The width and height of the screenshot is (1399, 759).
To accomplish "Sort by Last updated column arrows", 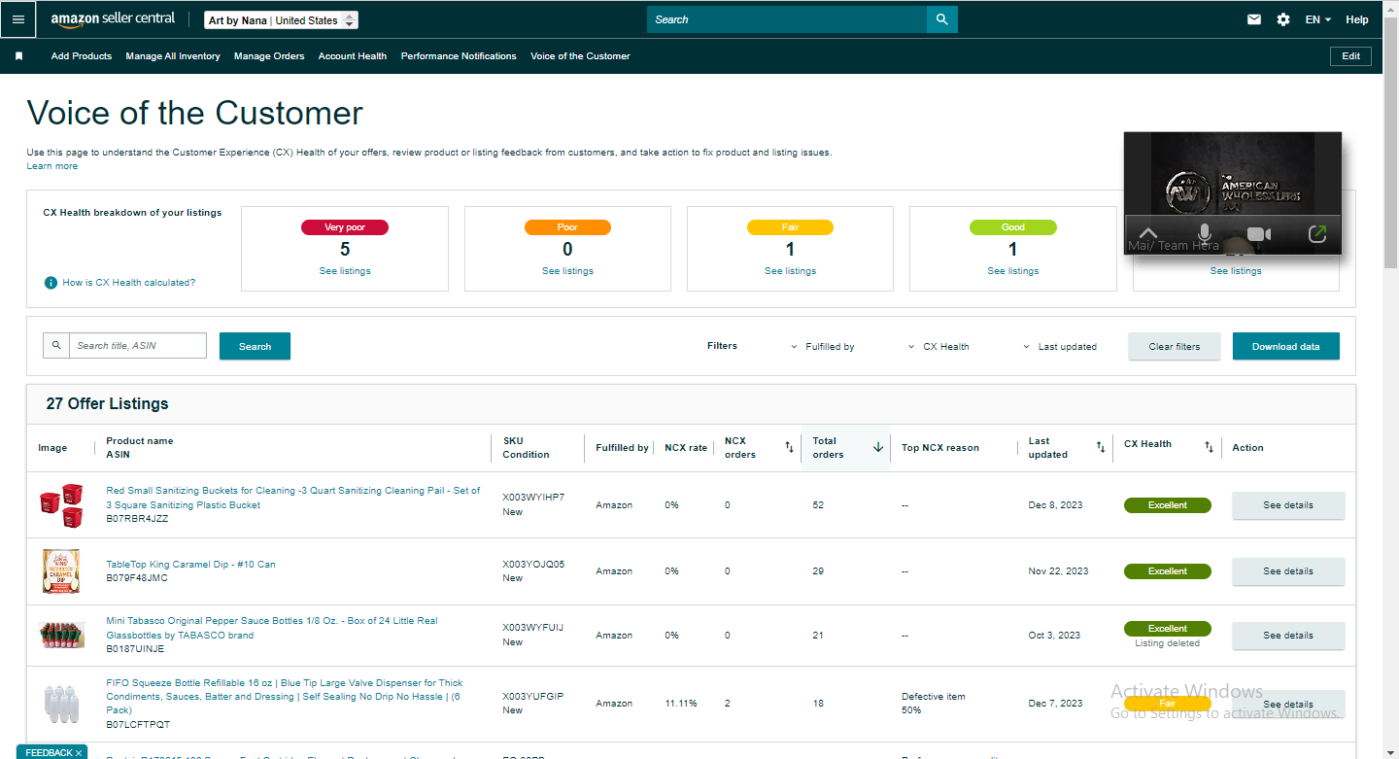I will click(1101, 447).
